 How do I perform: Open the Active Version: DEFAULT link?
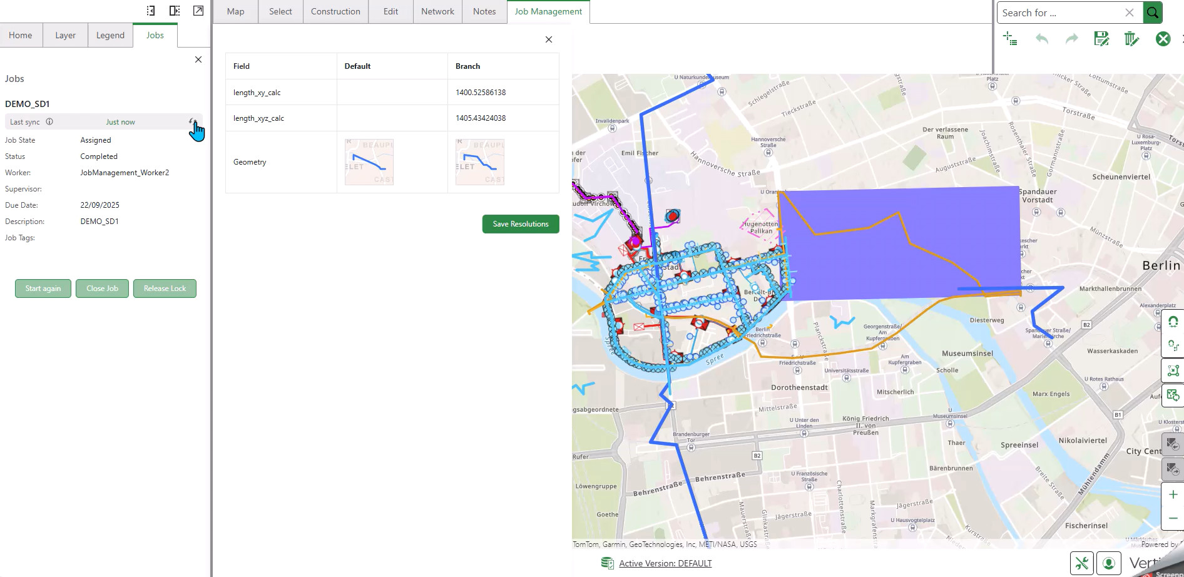coord(665,563)
